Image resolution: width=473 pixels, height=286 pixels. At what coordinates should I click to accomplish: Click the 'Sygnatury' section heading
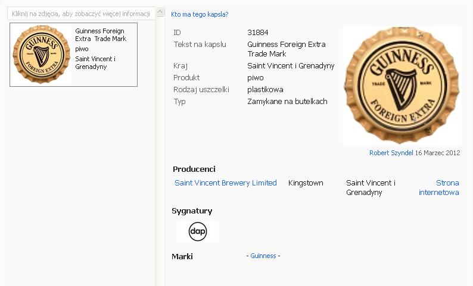click(x=192, y=211)
